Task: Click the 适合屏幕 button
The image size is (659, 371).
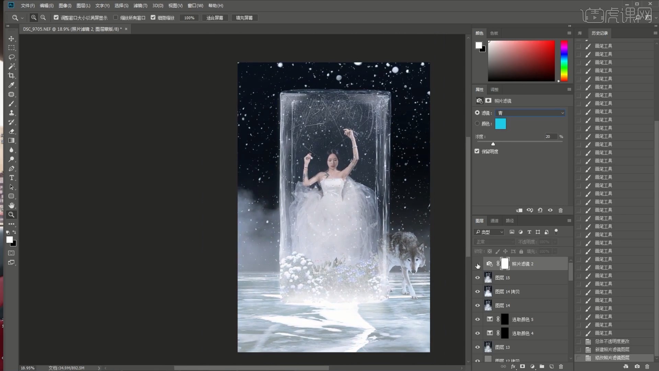Action: point(215,18)
